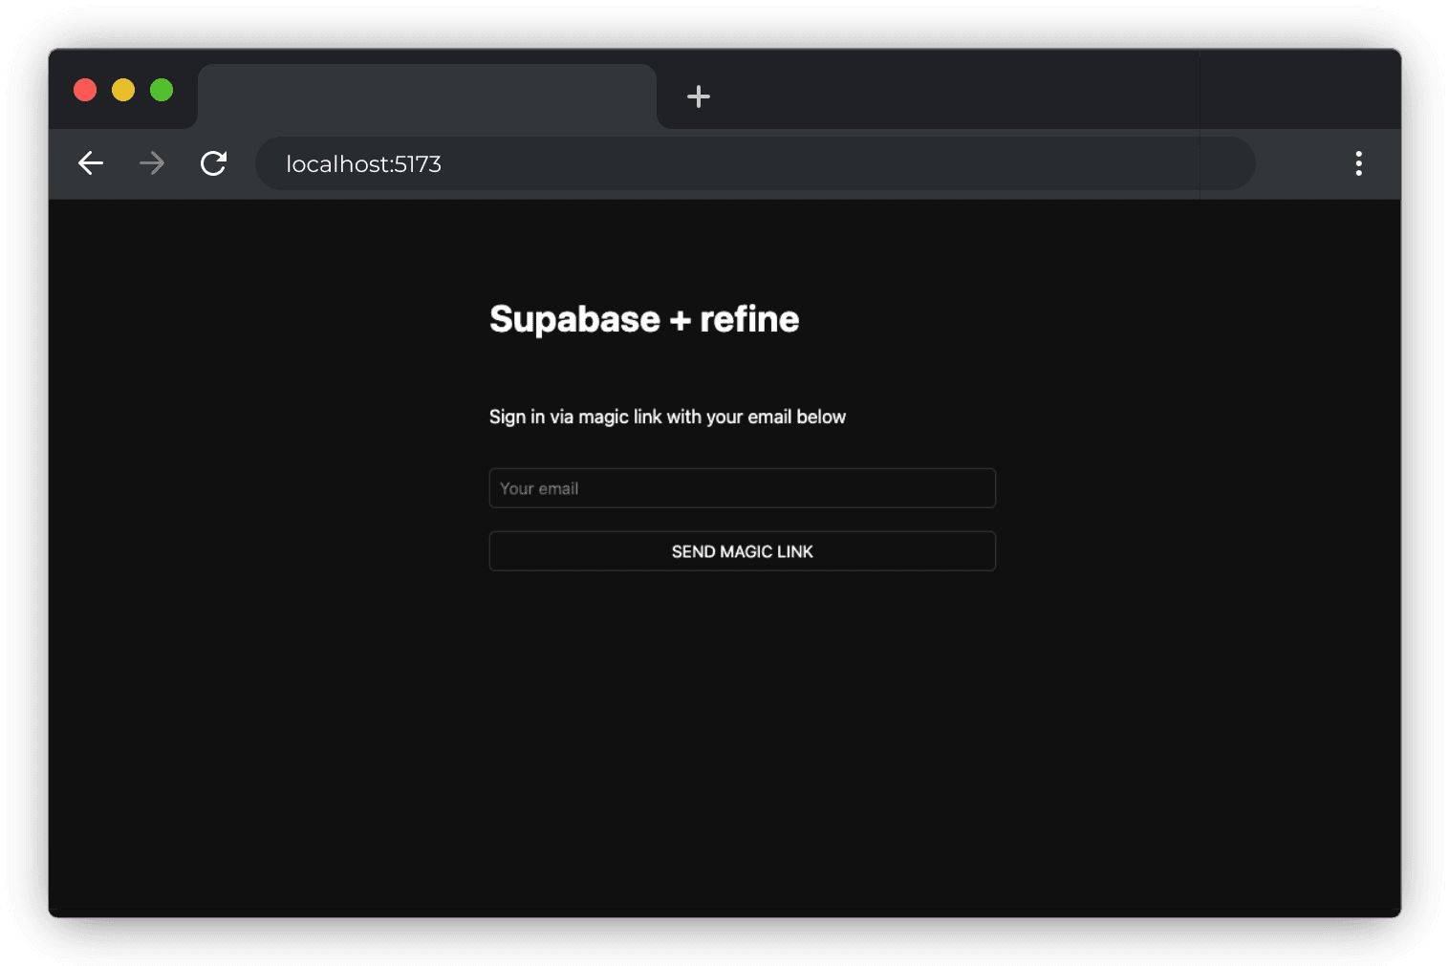
Task: Click the words 'your email below' in the description
Action: point(775,417)
